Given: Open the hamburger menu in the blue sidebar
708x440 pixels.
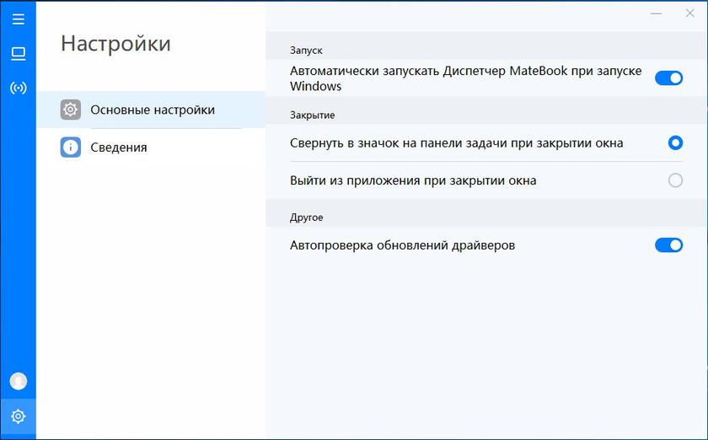Looking at the screenshot, I should click(18, 19).
